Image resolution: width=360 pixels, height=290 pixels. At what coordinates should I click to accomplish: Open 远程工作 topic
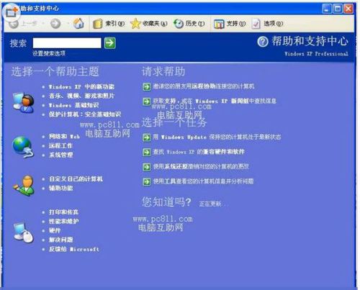pyautogui.click(x=60, y=145)
